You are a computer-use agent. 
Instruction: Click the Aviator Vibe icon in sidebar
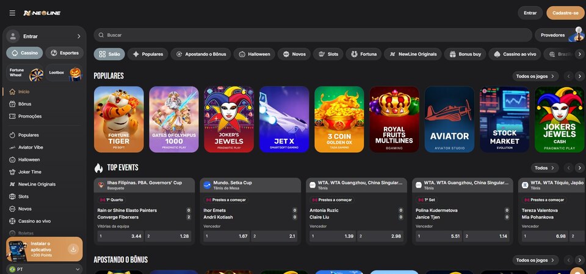12,147
